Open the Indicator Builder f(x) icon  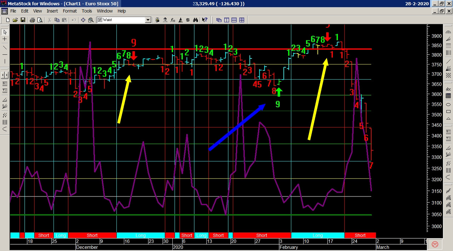pyautogui.click(x=173, y=20)
